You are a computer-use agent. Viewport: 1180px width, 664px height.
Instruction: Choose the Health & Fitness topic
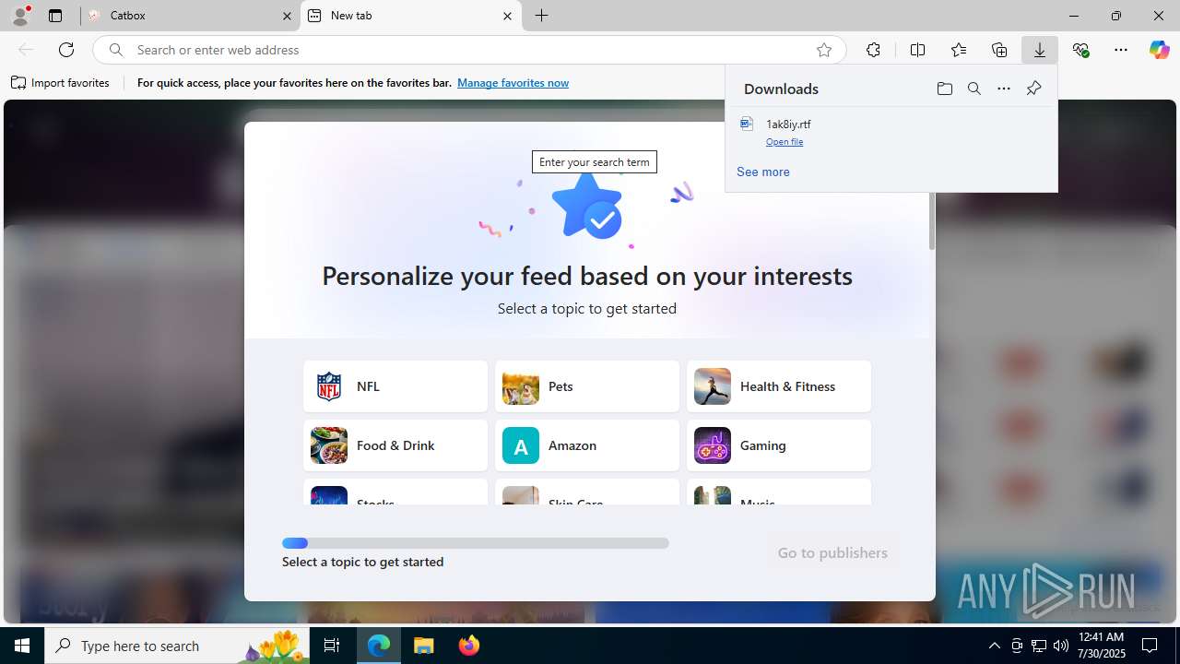[x=779, y=386]
